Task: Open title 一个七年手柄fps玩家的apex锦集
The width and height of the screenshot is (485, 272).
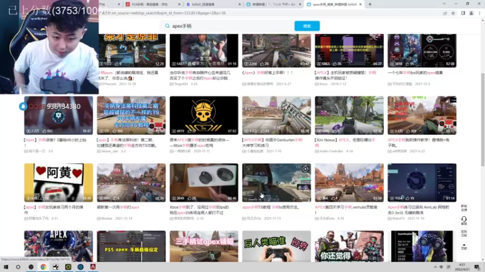Action: [x=415, y=73]
